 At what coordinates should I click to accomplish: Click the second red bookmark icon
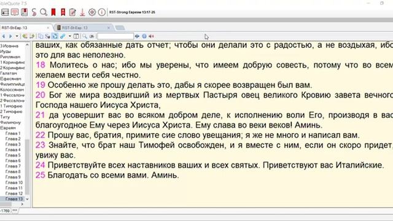(63, 12)
